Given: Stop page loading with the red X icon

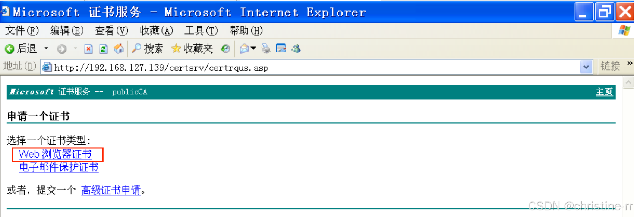Looking at the screenshot, I should click(88, 49).
